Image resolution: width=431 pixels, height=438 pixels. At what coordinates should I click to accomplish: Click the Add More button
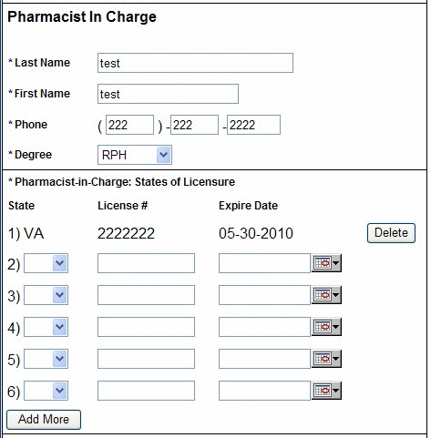44,420
